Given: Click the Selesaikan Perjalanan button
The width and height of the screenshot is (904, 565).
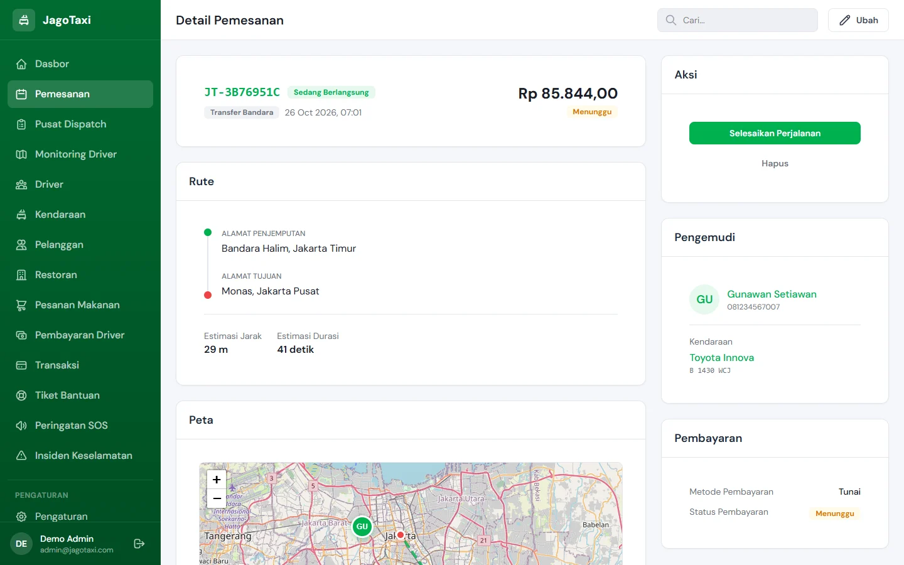Looking at the screenshot, I should pos(775,133).
